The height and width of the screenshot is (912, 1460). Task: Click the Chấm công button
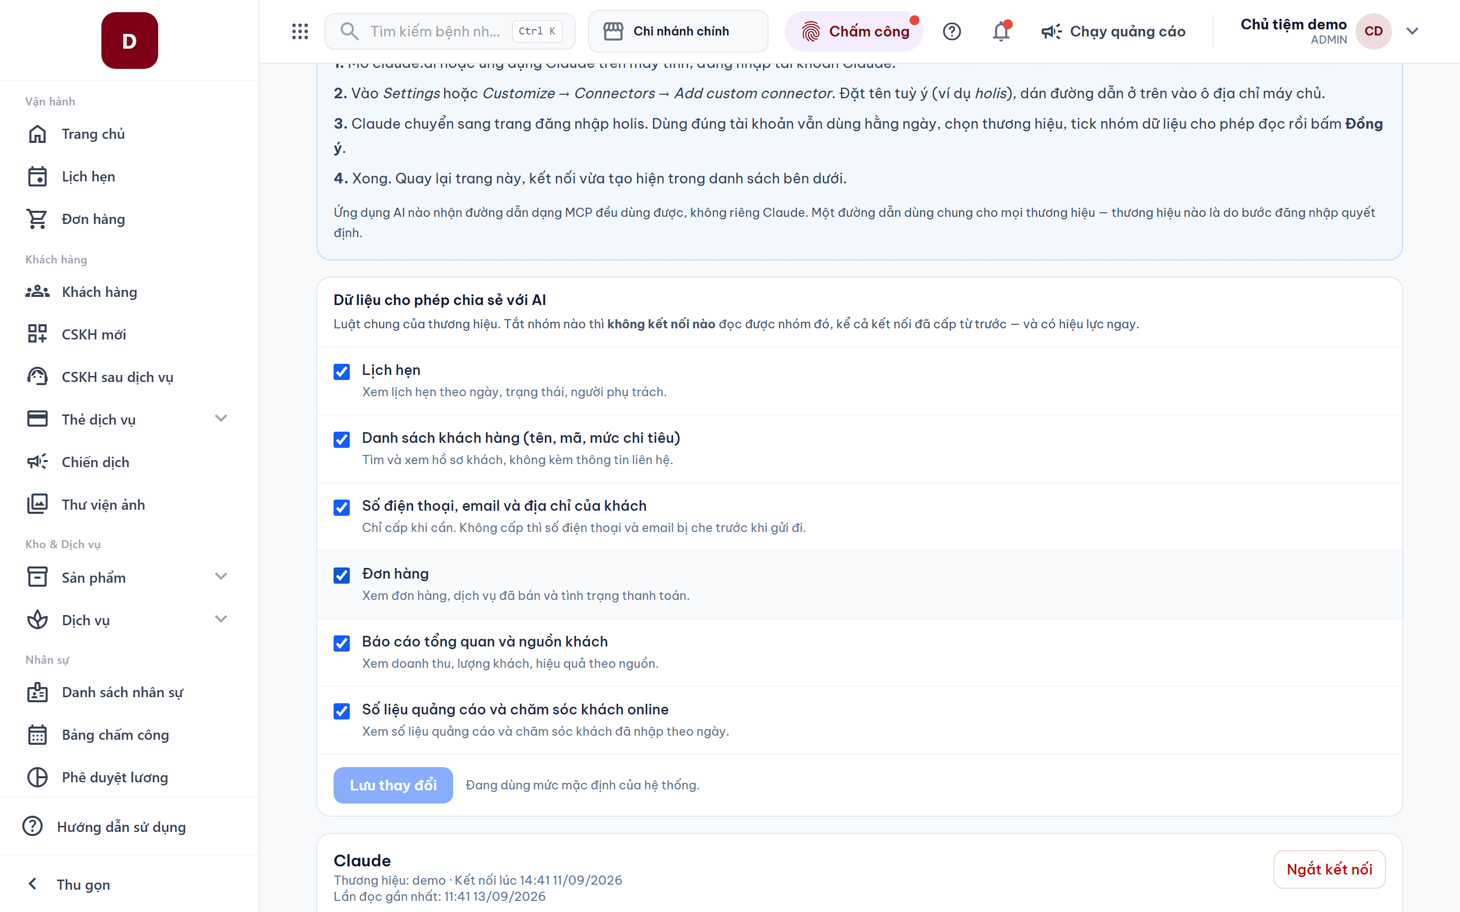[854, 31]
